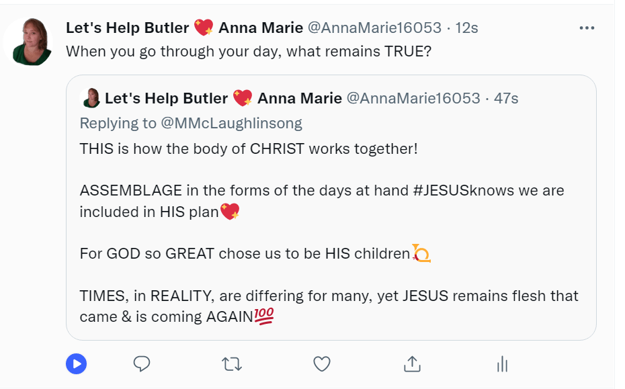The height and width of the screenshot is (389, 625).
Task: Click the quoted tweet's 47s timestamp
Action: (506, 99)
